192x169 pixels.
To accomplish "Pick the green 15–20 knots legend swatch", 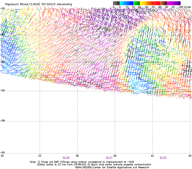I will [136, 3].
